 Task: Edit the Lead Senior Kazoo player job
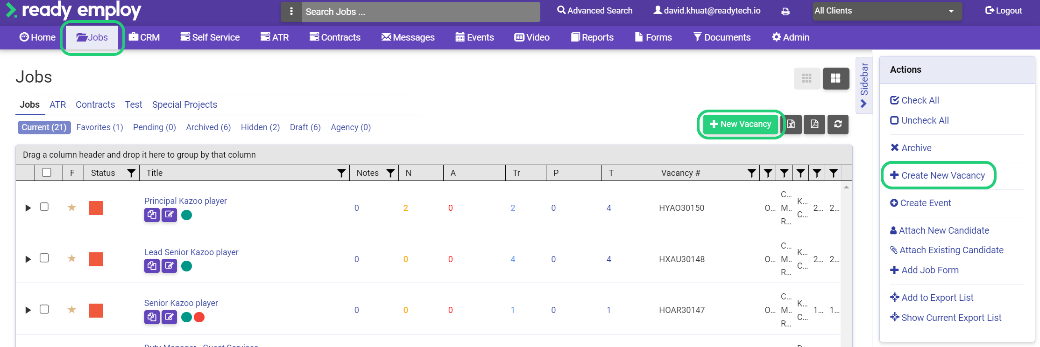coord(169,266)
